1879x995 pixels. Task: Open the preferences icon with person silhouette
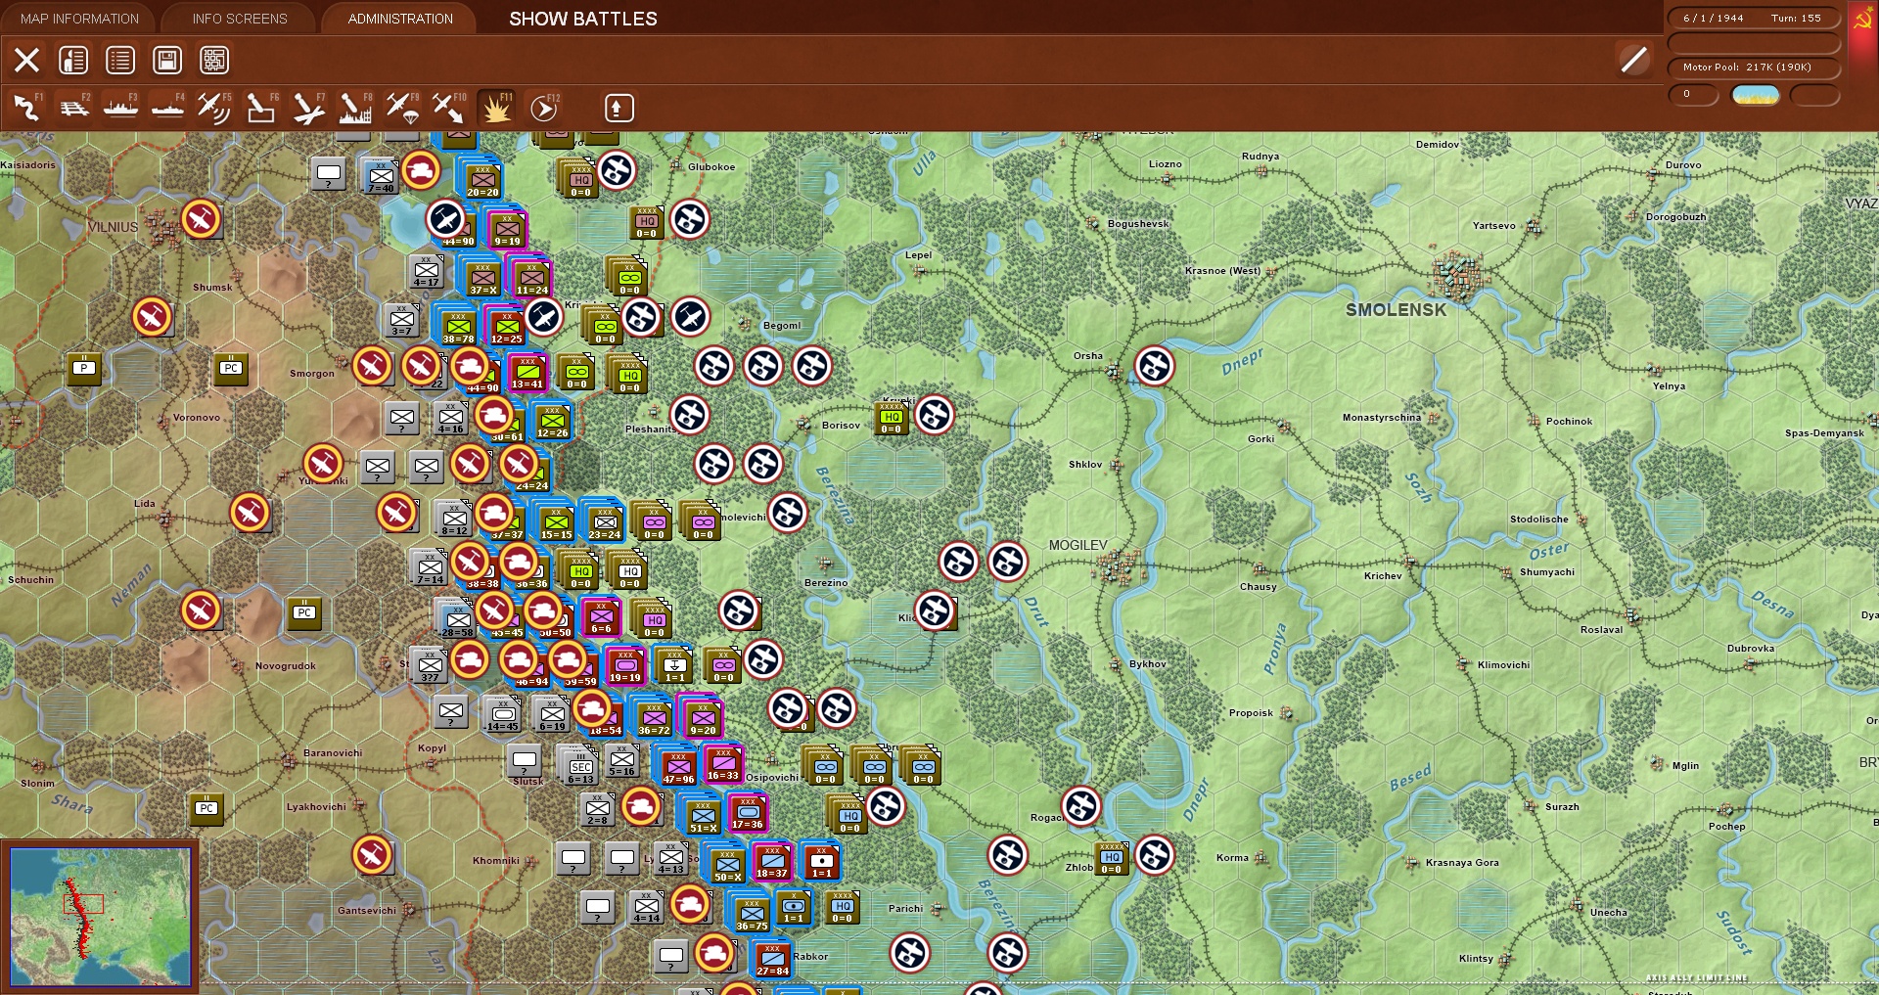coord(73,61)
